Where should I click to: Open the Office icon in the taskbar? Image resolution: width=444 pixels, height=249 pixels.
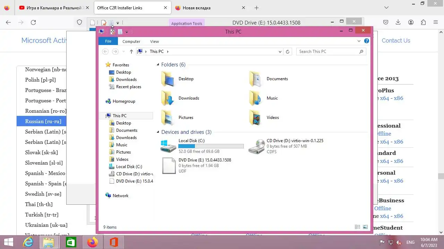pos(114,242)
